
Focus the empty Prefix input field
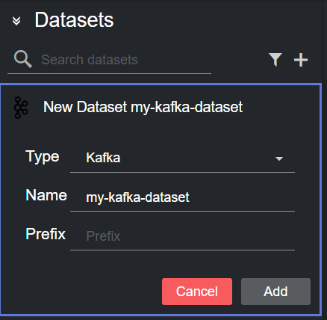[182, 236]
